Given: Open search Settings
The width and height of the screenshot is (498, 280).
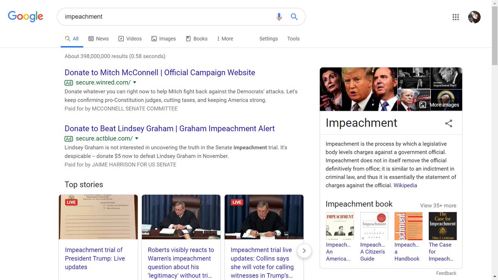Looking at the screenshot, I should (x=269, y=39).
